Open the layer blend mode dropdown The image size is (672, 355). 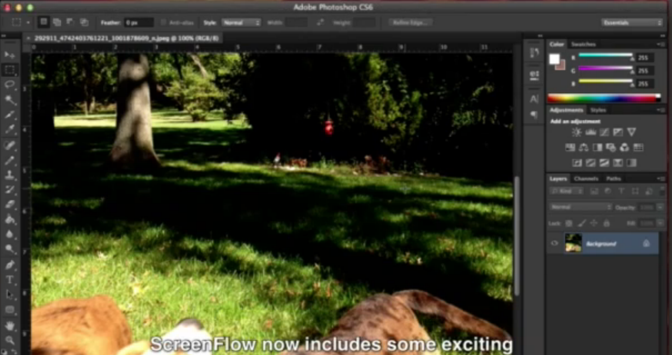(x=581, y=207)
